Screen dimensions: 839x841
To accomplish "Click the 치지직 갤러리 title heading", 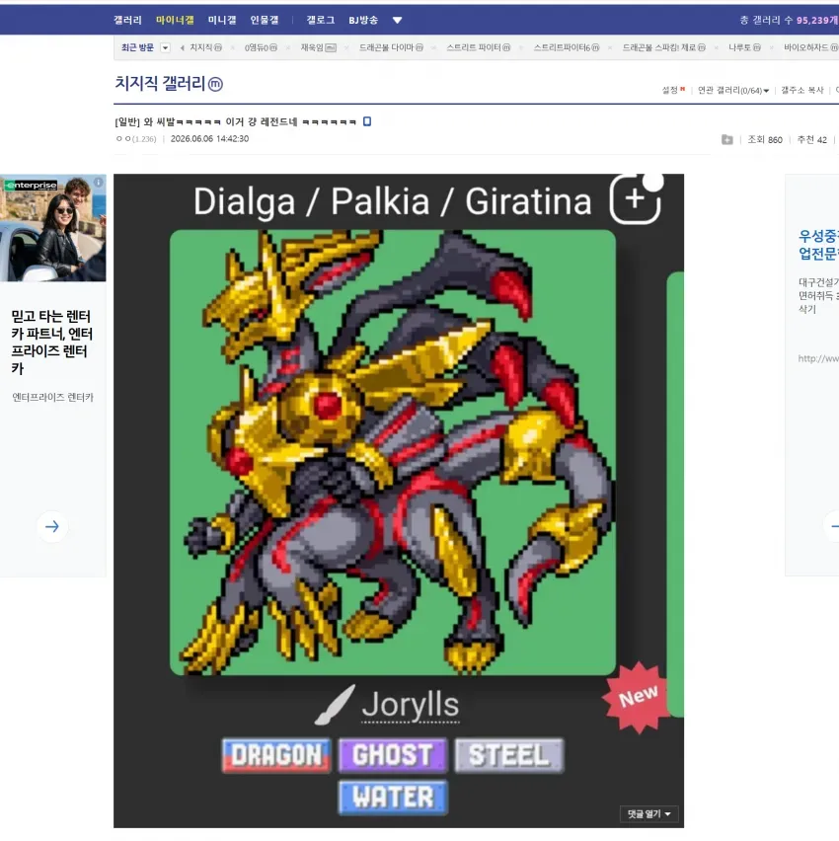I will click(x=160, y=83).
